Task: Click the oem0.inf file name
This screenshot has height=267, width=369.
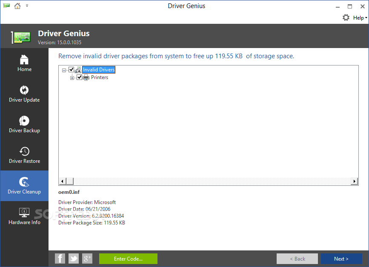Action: 69,192
